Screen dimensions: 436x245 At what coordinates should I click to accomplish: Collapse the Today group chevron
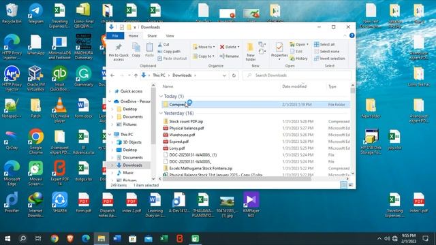click(x=161, y=96)
